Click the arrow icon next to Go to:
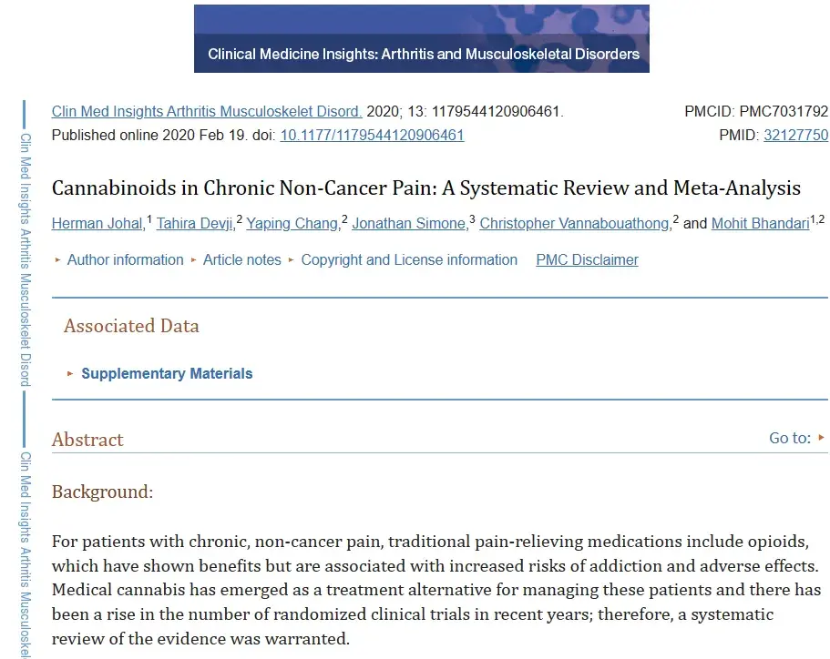The image size is (830, 659). pos(821,438)
